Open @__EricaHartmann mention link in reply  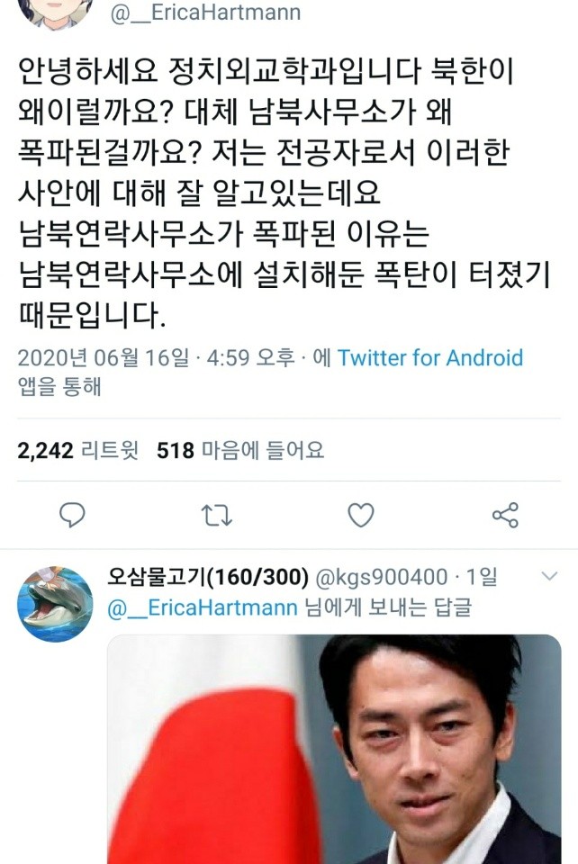[x=203, y=607]
